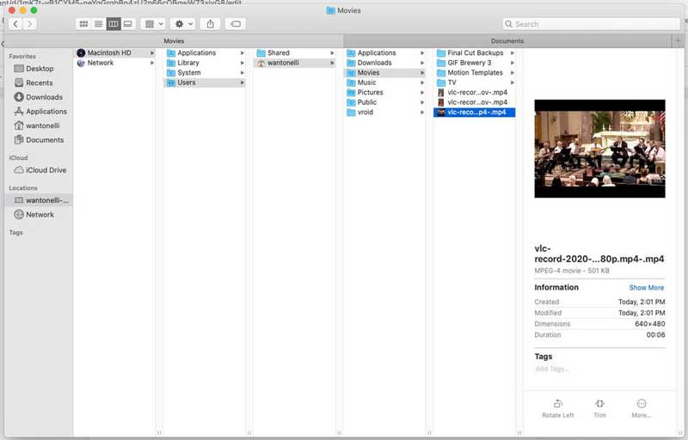Open Documents in the sidebar

[x=39, y=140]
